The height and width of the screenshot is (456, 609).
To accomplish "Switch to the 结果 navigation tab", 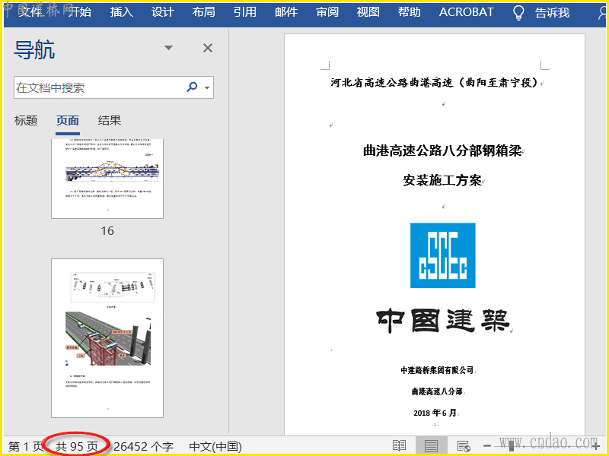I will (110, 121).
